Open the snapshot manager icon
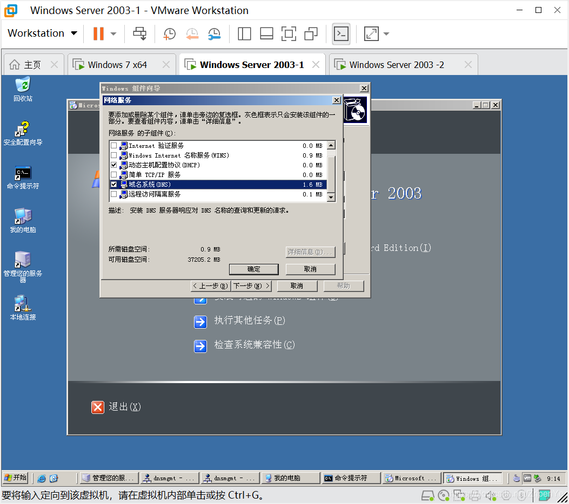This screenshot has width=569, height=504. [x=215, y=33]
